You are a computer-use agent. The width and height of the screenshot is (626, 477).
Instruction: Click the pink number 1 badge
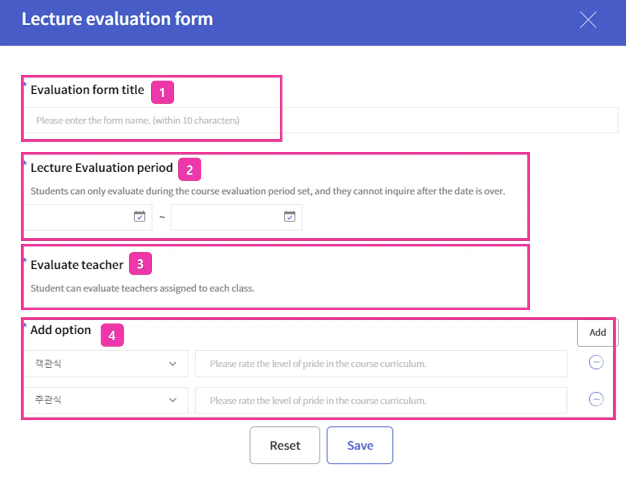[162, 93]
